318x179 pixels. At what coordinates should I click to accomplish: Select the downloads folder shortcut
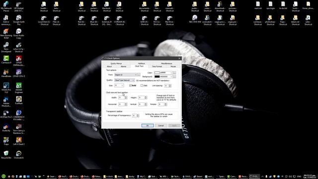click(220, 6)
